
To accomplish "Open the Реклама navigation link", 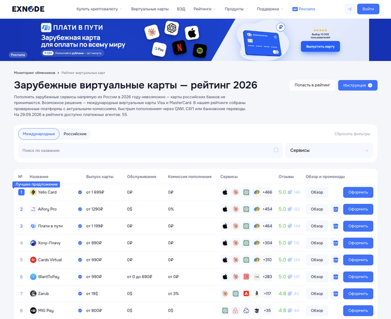I will [303, 9].
